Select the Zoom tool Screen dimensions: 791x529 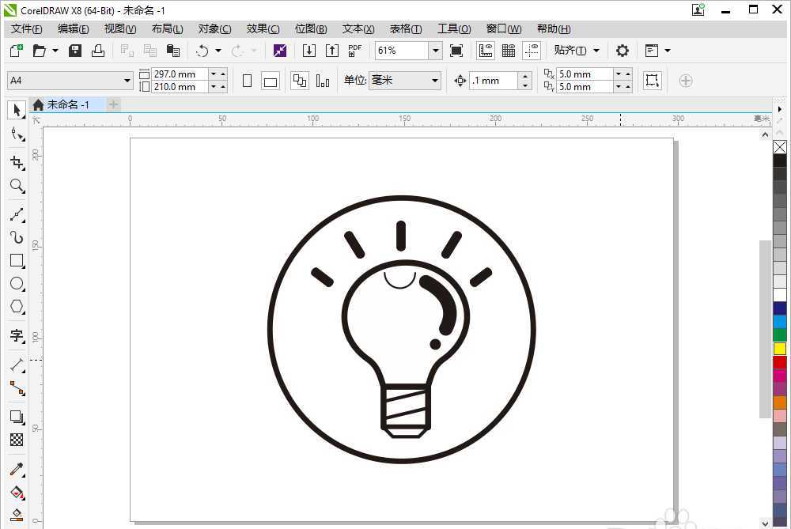17,186
